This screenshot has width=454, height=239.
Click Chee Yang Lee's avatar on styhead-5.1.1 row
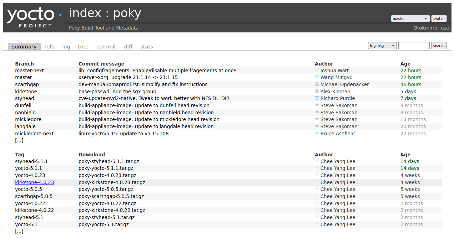pos(317,161)
